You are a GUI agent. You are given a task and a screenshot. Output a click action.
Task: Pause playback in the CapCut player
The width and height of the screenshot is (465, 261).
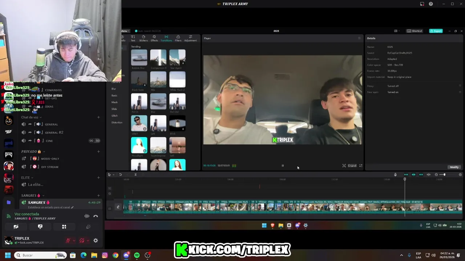(283, 166)
